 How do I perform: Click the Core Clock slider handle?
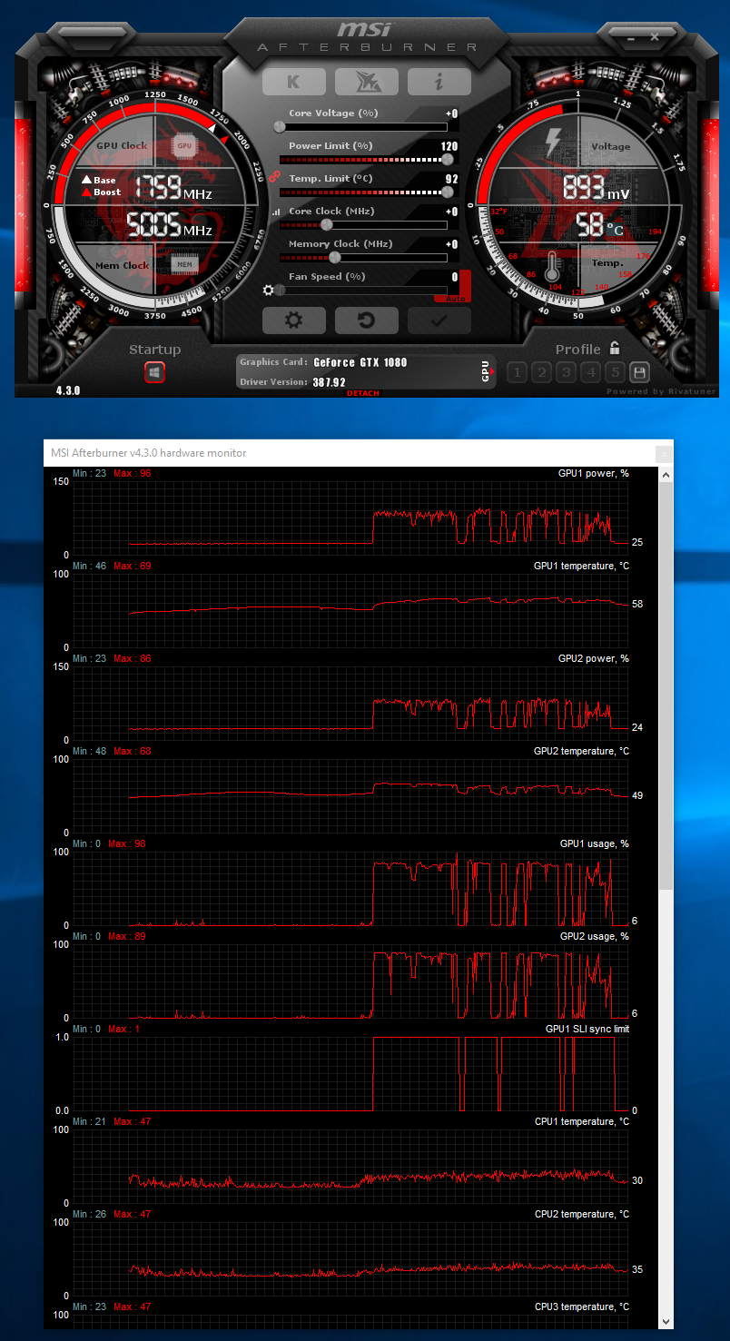click(326, 224)
